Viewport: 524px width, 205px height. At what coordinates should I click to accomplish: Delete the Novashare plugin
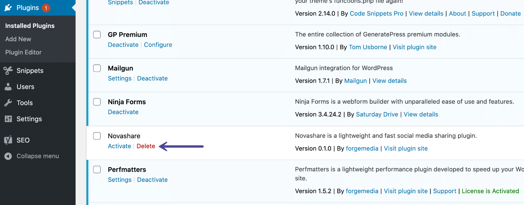[x=146, y=146]
